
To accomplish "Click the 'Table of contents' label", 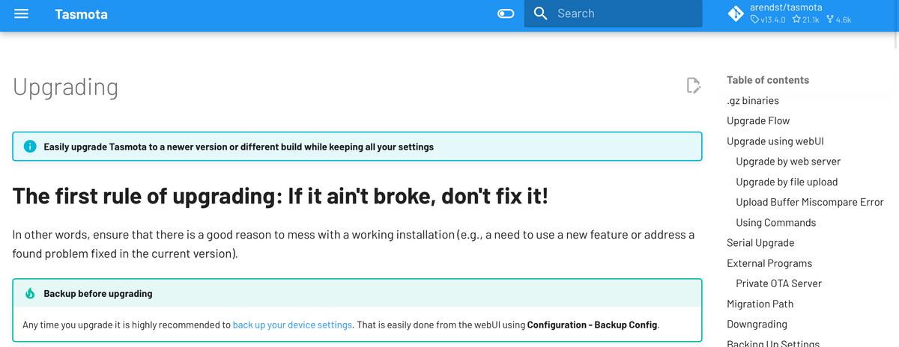I will [x=768, y=80].
